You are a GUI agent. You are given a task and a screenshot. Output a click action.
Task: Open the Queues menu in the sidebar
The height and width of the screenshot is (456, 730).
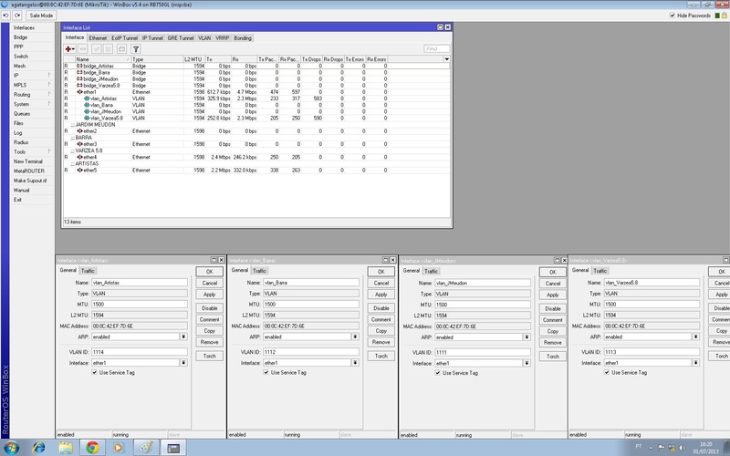pos(33,113)
